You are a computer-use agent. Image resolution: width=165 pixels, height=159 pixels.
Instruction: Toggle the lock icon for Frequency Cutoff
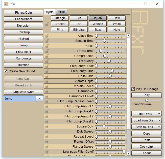[x=47, y=66]
